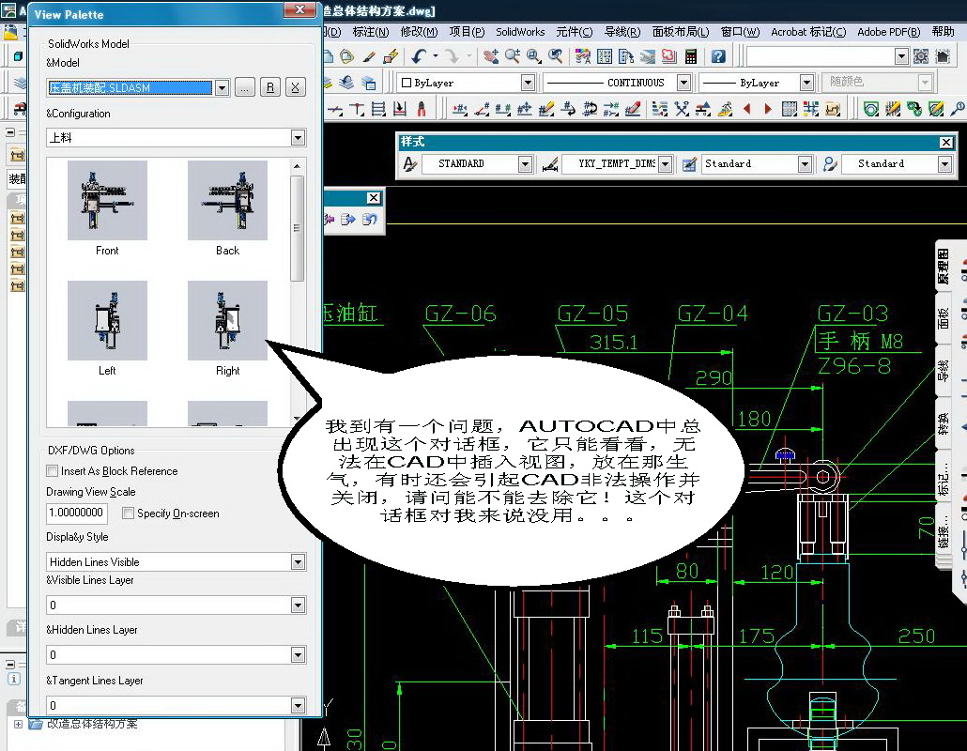
Task: Click the table style icon in 样式 toolbar
Action: [x=689, y=164]
